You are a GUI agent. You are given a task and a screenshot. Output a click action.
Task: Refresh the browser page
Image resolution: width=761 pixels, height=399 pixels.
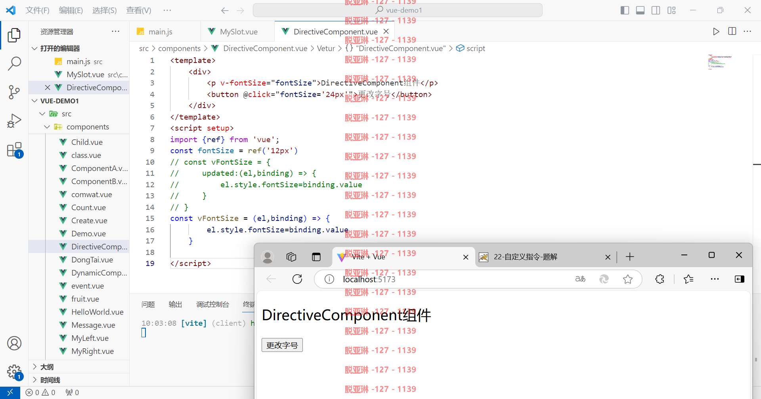[x=297, y=279]
